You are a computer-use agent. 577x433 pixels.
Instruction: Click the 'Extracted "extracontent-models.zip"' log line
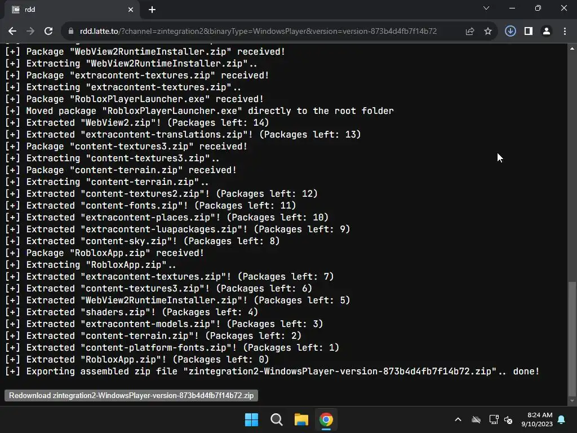click(164, 324)
